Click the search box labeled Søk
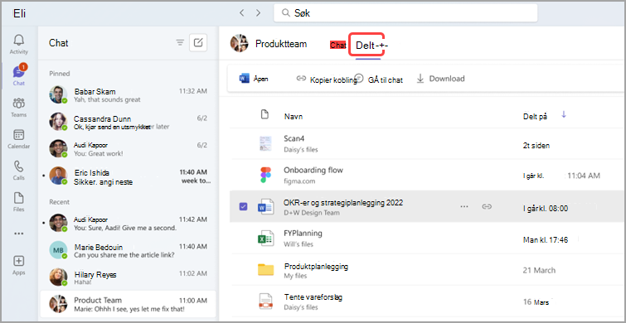The image size is (626, 323). coord(405,13)
